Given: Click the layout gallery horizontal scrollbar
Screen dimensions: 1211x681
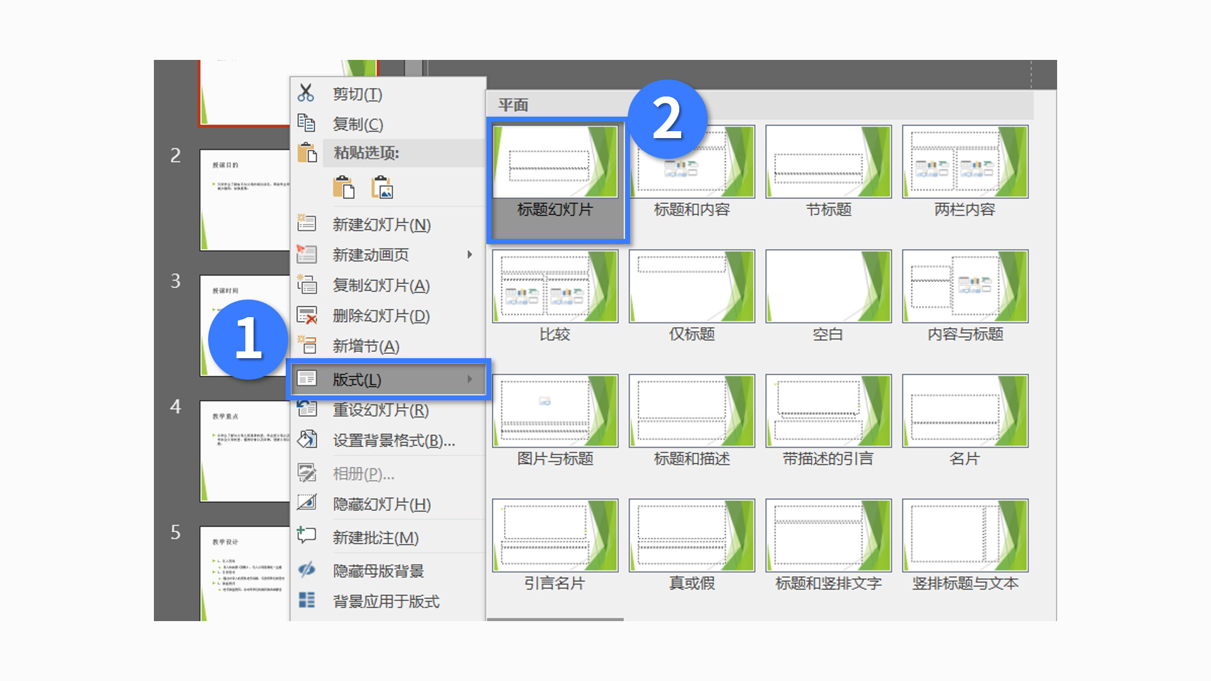Looking at the screenshot, I should [555, 619].
